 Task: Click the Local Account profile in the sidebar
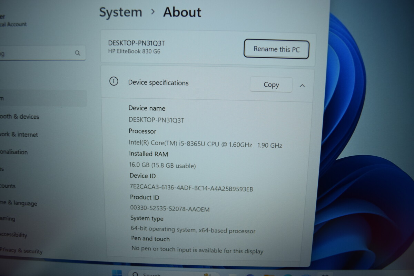pyautogui.click(x=13, y=20)
